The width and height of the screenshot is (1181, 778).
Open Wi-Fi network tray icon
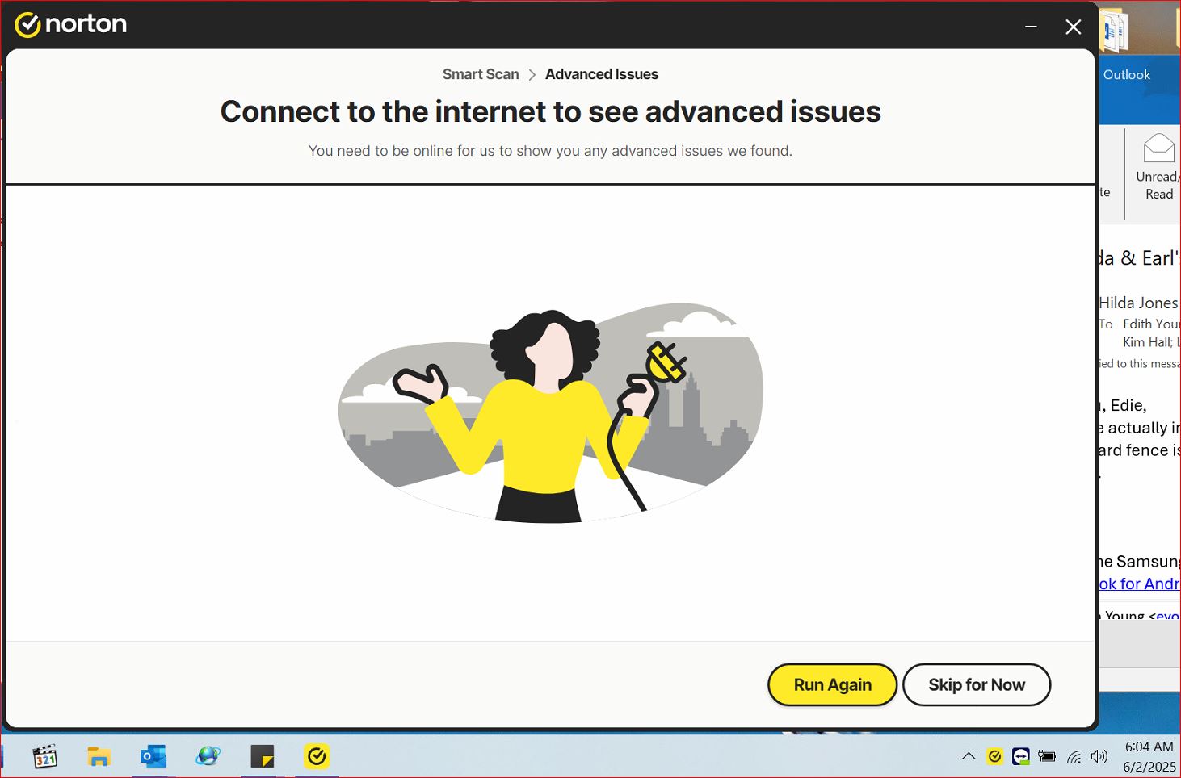[x=1074, y=757]
